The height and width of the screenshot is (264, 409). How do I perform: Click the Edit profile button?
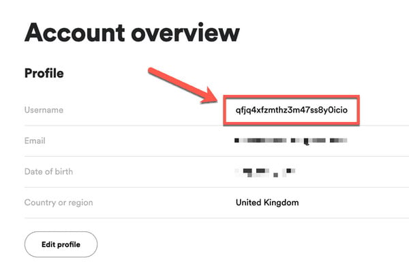point(61,244)
